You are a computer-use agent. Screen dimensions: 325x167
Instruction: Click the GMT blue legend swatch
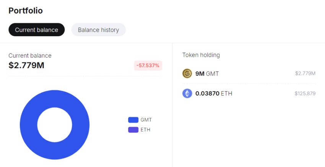coord(133,120)
